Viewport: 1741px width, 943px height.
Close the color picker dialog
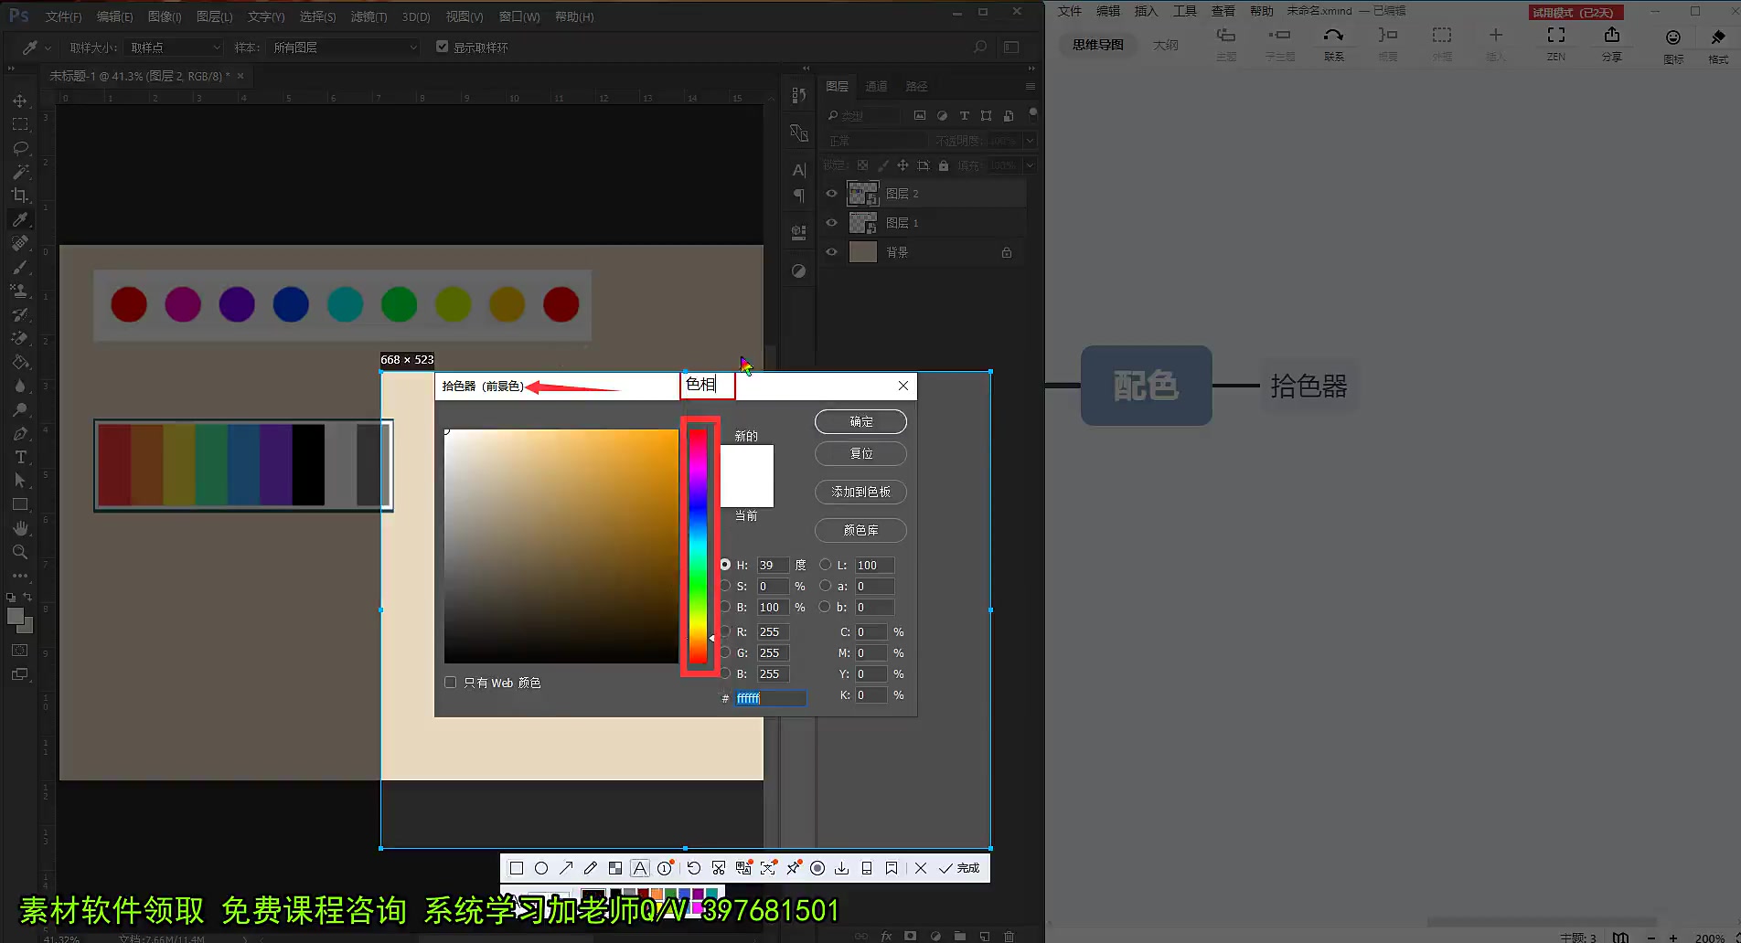903,386
